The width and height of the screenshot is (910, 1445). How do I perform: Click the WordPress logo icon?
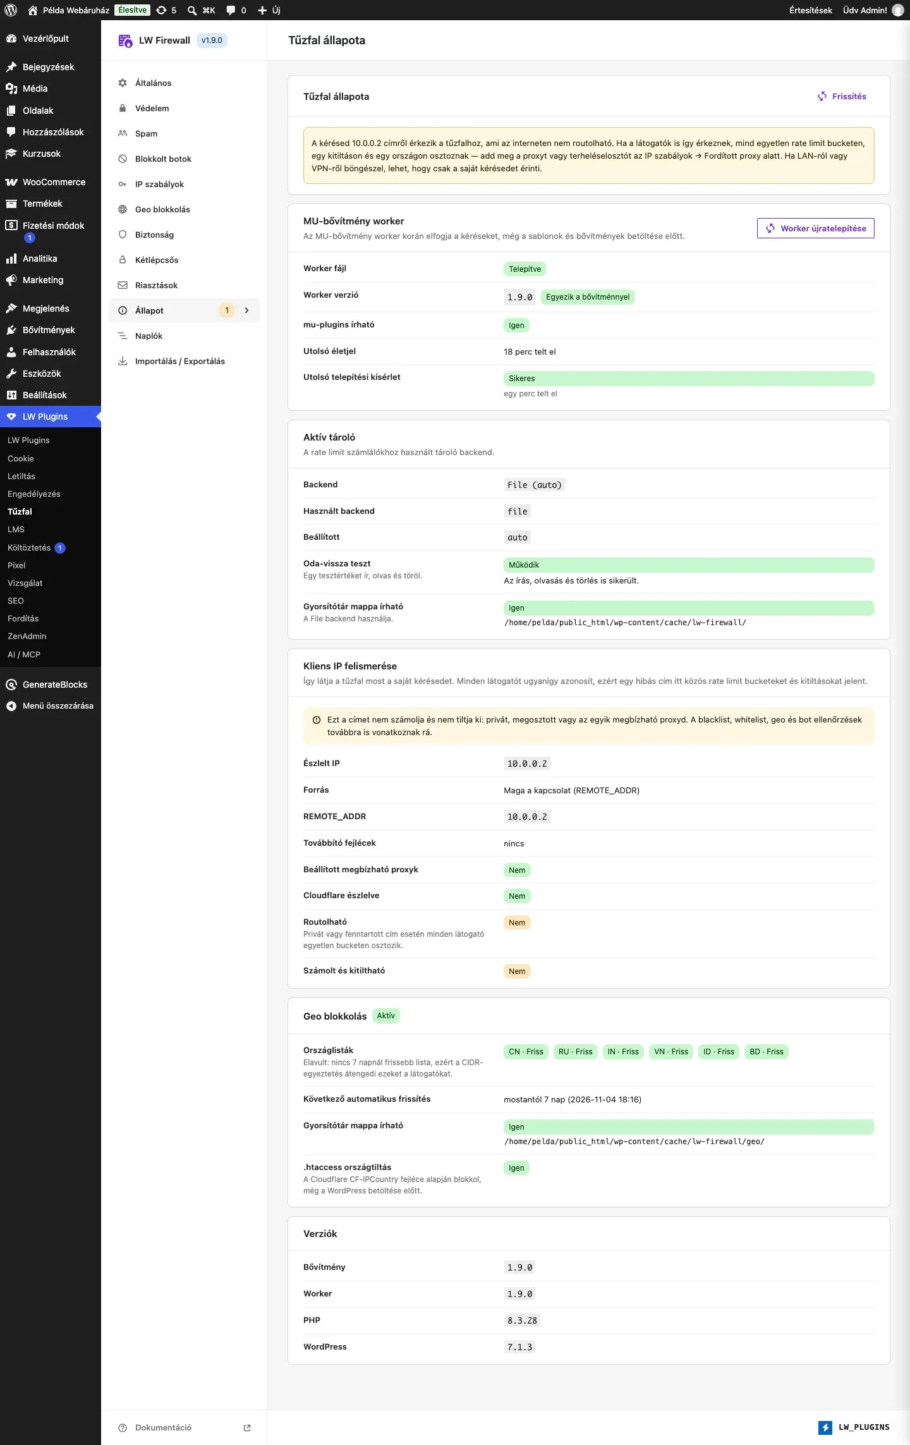tap(11, 10)
